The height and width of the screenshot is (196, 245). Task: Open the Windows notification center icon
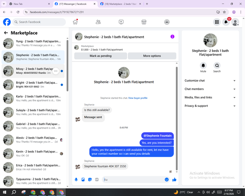[x=239, y=192]
